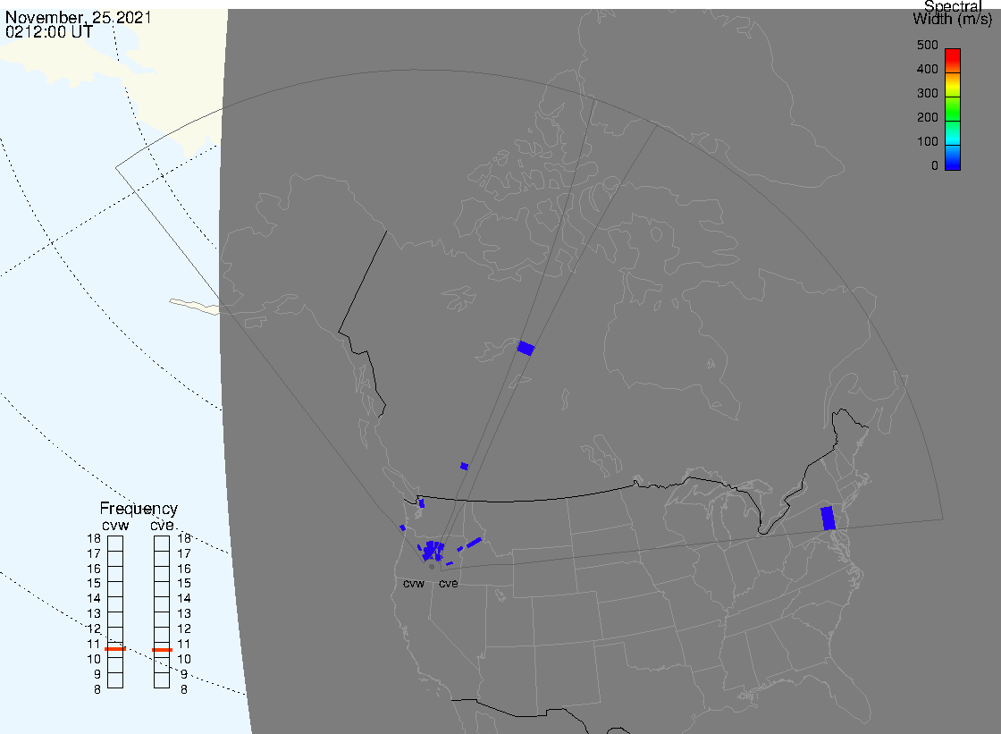
Task: Click the 300 label on the color scale
Action: pyautogui.click(x=927, y=93)
